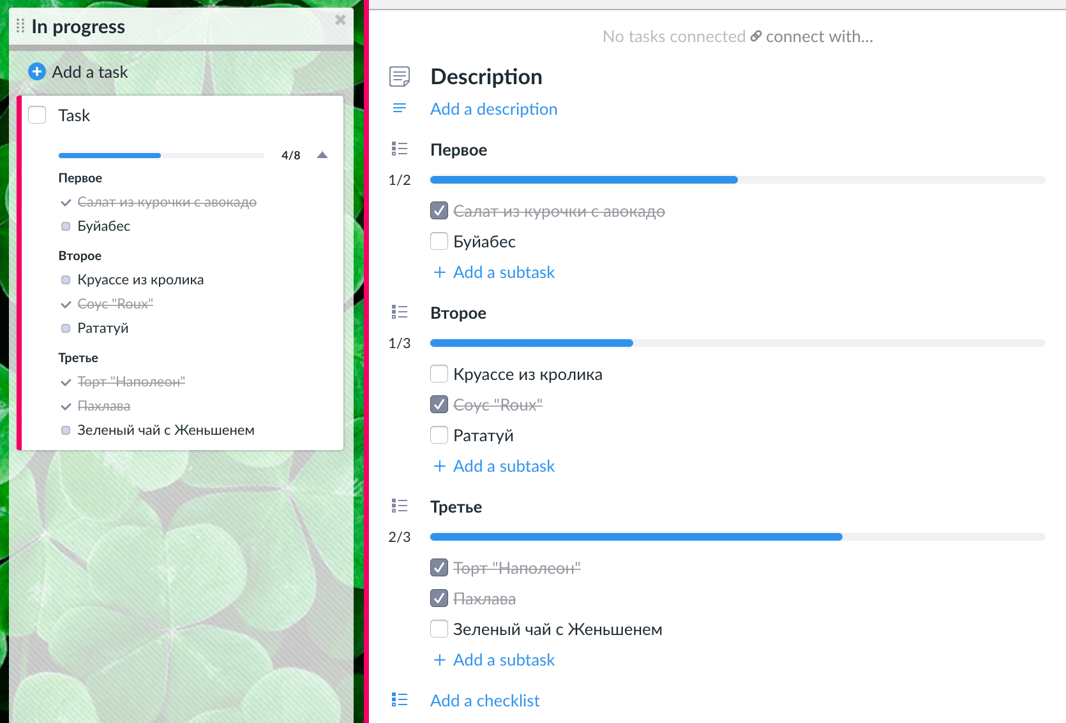Uncheck the Соус "Roux" checkbox

coord(439,405)
